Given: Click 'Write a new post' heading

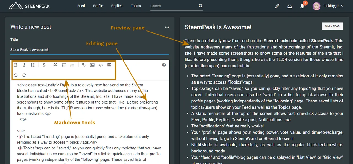Looking at the screenshot, I should point(31,27).
